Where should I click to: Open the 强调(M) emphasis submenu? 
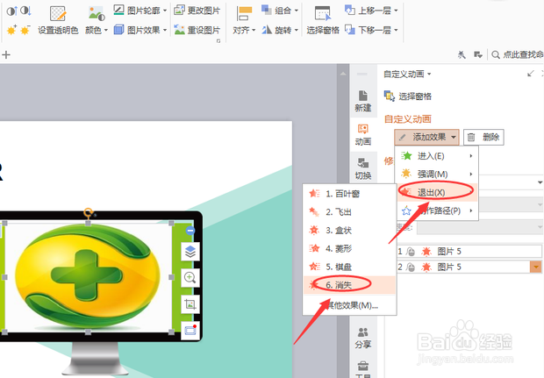point(437,174)
